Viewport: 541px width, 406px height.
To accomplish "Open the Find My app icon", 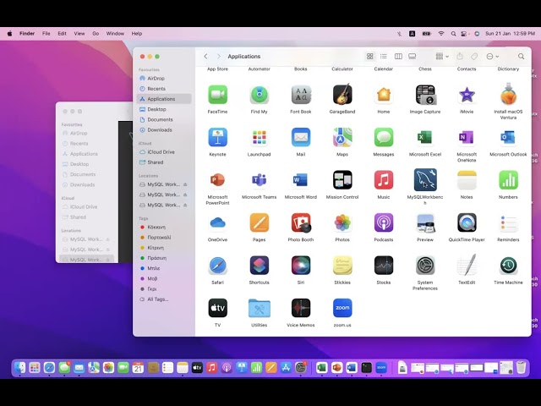I will point(260,95).
